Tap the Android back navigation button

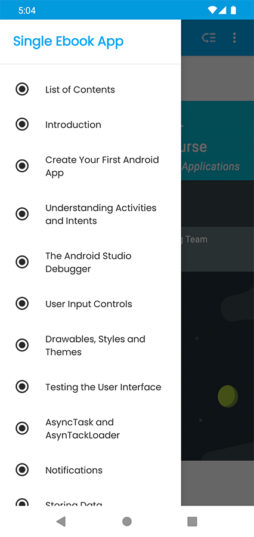pyautogui.click(x=61, y=521)
